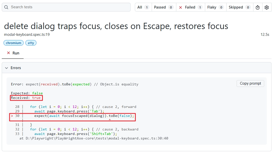
Task: Click the Errors section header text
Action: (16, 68)
